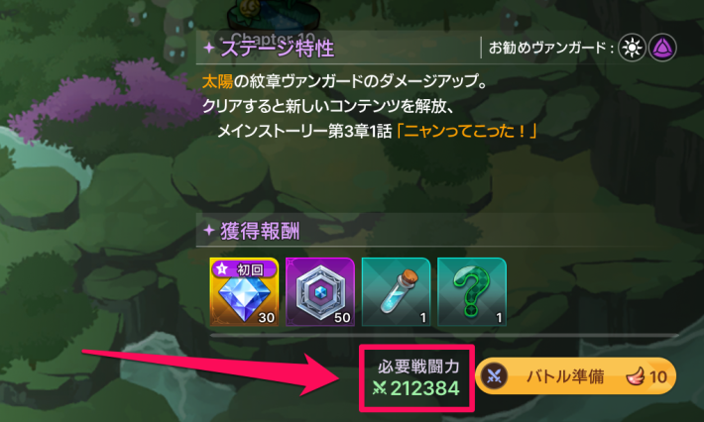Click the Chapter 10 label at top

tap(272, 38)
